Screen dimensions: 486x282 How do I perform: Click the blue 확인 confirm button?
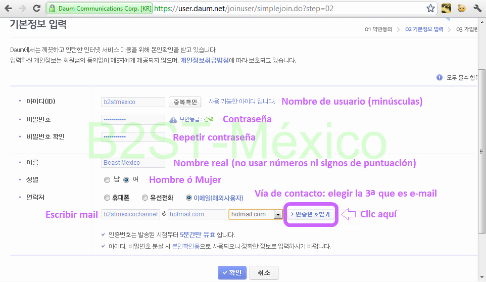coord(232,272)
